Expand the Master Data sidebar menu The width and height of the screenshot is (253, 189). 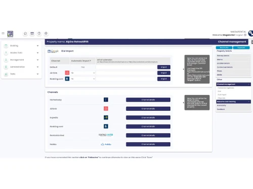(x=37, y=53)
